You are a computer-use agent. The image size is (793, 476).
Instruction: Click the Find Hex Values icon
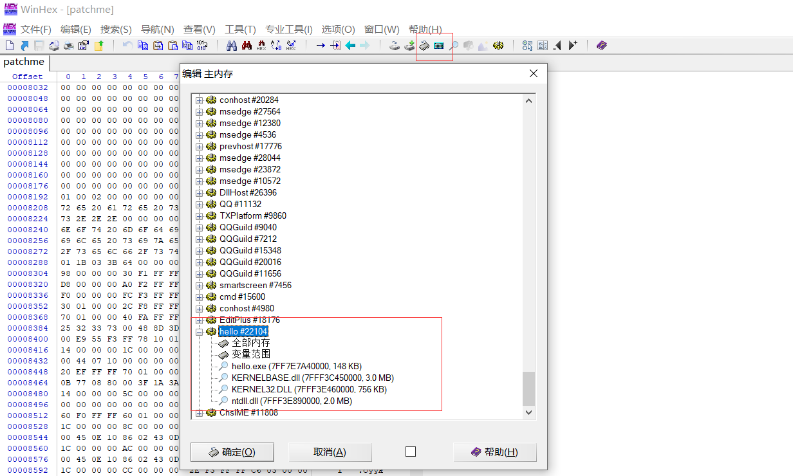click(x=261, y=46)
